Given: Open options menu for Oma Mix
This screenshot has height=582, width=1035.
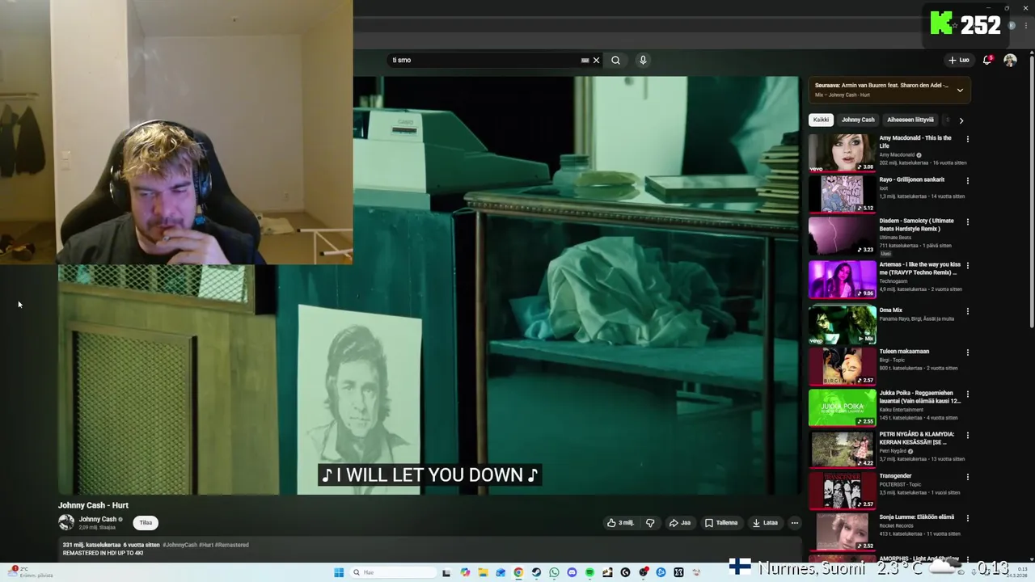Looking at the screenshot, I should click(967, 311).
